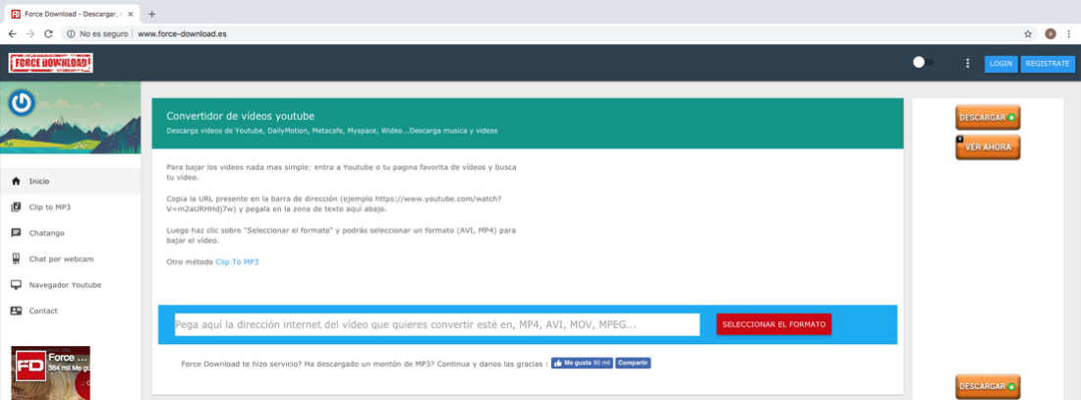Click the chat bubble icon beside Chatango
This screenshot has height=400, width=1081.
pyautogui.click(x=16, y=233)
